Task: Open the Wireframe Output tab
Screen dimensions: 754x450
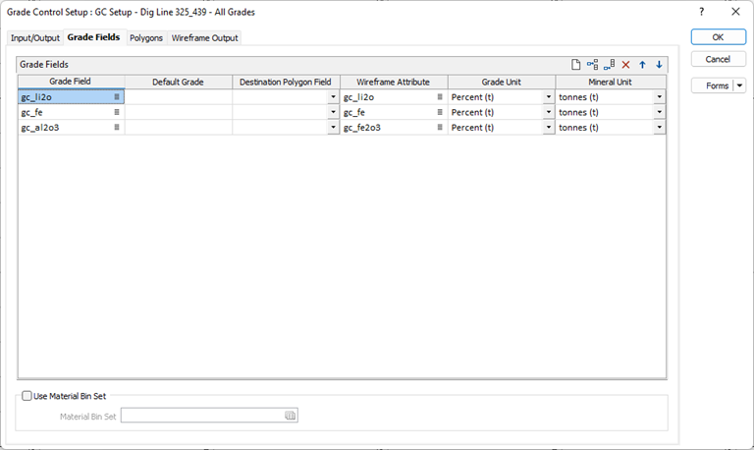Action: pos(204,38)
